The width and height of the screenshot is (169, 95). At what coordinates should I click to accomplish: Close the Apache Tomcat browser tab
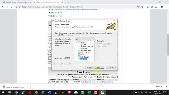(x=31, y=2)
